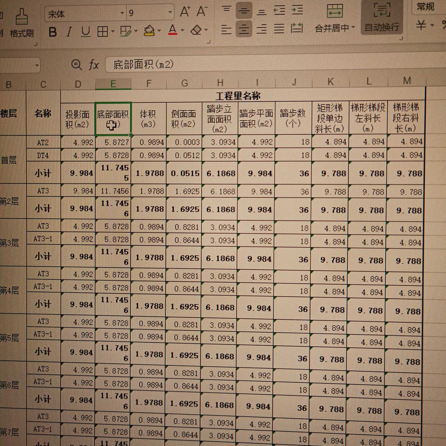Image resolution: width=446 pixels, height=446 pixels.
Task: Open the font color dropdown arrow
Action: point(182,30)
